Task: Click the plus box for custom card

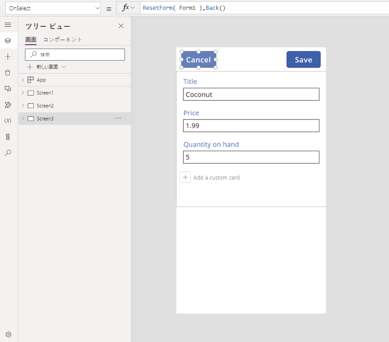Action: pyautogui.click(x=185, y=177)
